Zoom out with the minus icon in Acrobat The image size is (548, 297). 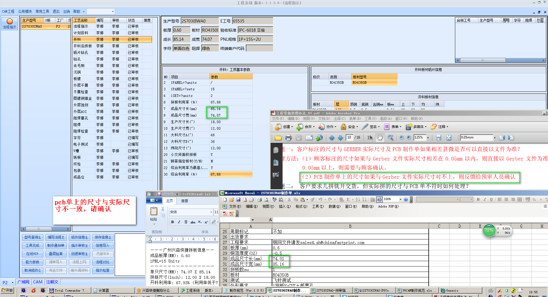point(402,138)
